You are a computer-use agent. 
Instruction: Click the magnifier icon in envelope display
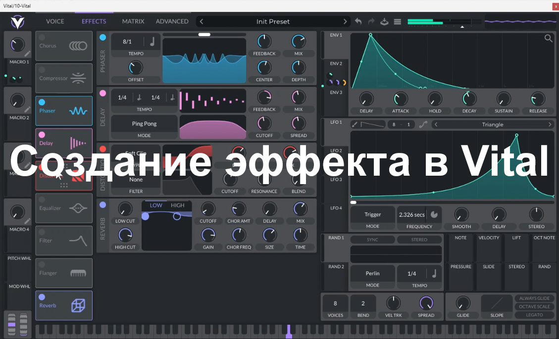click(548, 38)
